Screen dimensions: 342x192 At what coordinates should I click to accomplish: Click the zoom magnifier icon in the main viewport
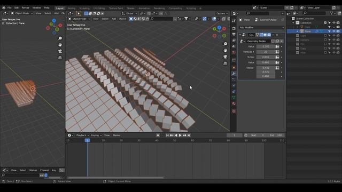(226, 44)
